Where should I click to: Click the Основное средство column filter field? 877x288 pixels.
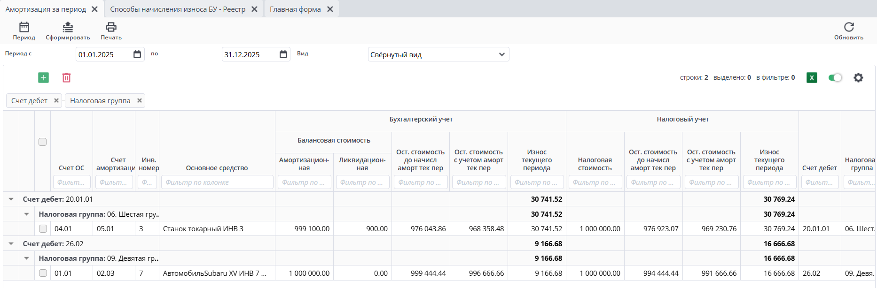[217, 182]
